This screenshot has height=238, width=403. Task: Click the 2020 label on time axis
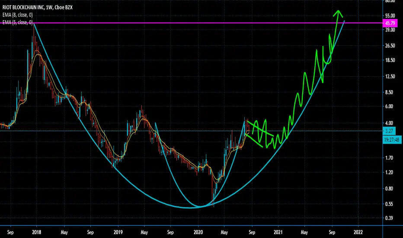pyautogui.click(x=198, y=232)
